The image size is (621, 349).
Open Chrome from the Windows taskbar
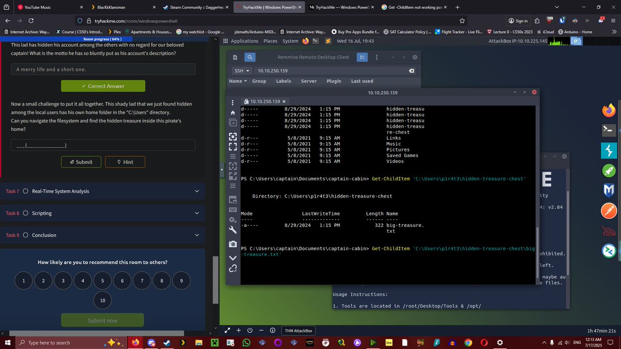[x=468, y=342]
